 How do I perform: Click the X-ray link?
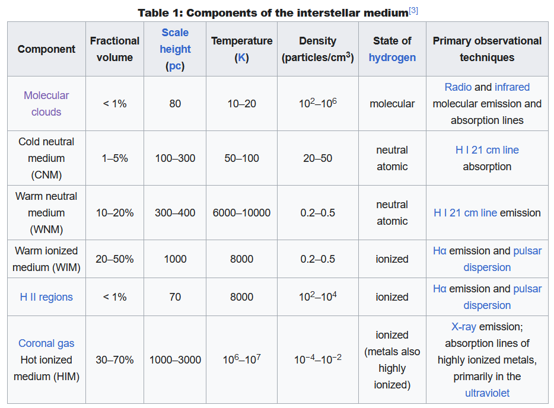tap(464, 327)
